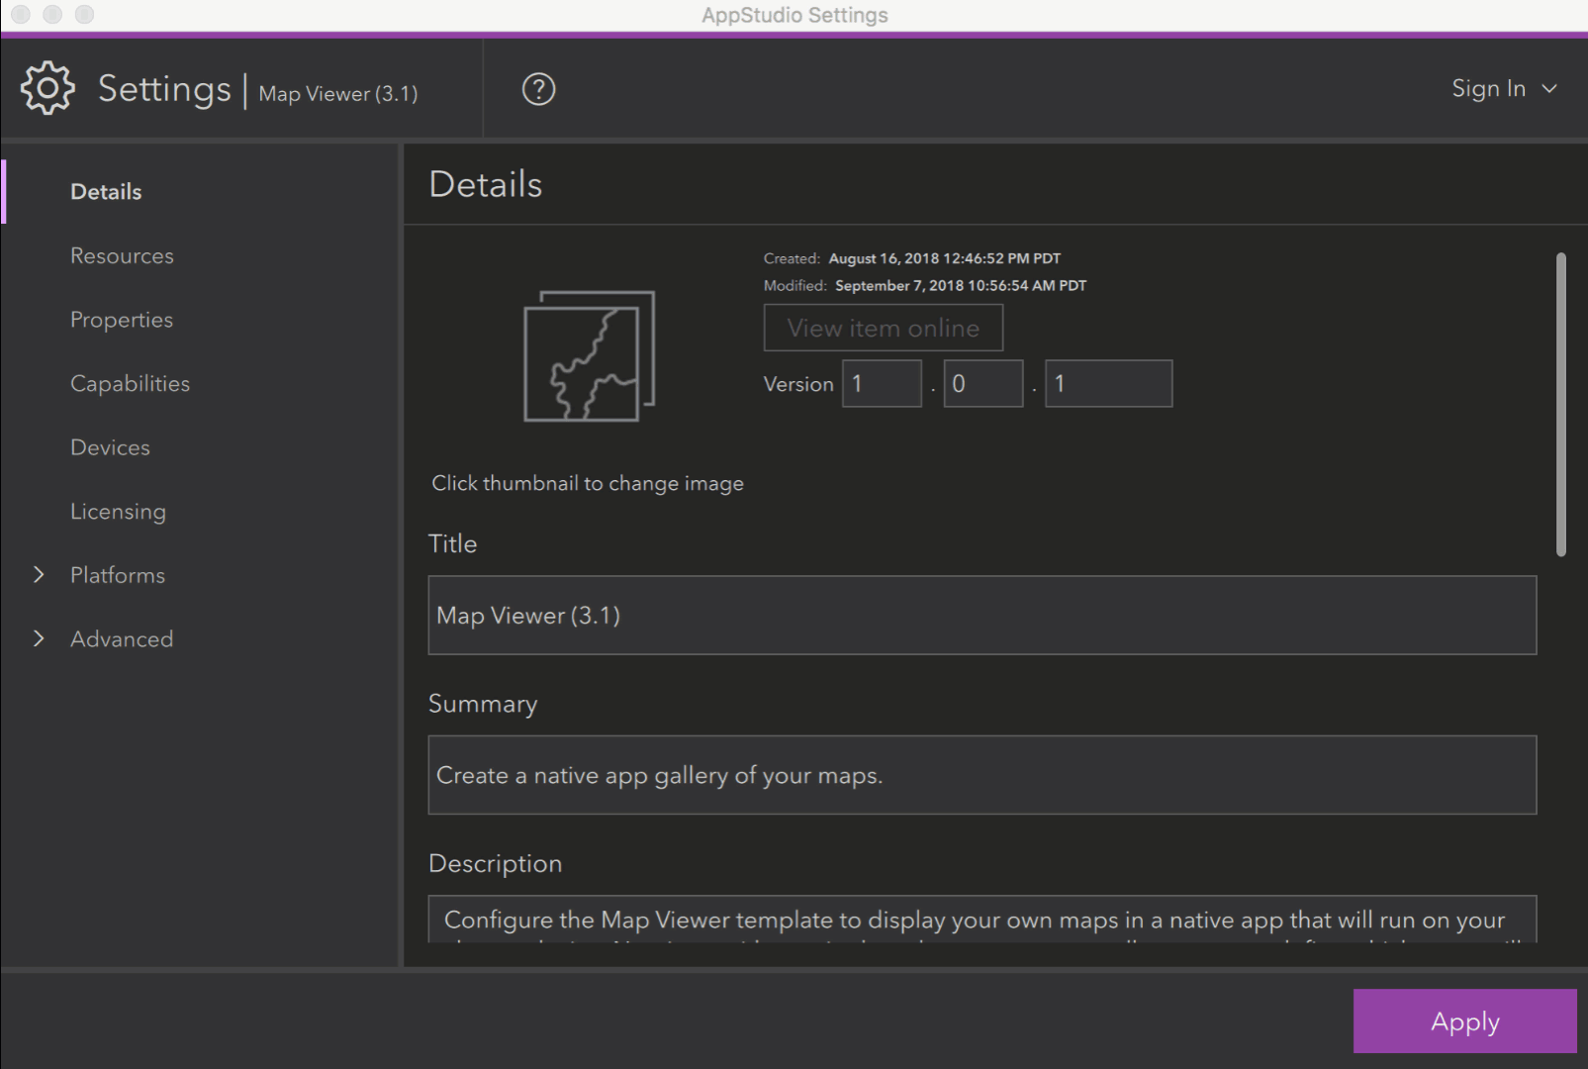Expand the Advanced section chevron
This screenshot has width=1588, height=1069.
click(39, 639)
